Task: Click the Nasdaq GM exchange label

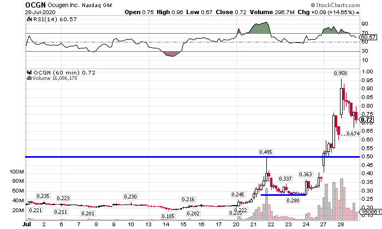Action: click(97, 5)
